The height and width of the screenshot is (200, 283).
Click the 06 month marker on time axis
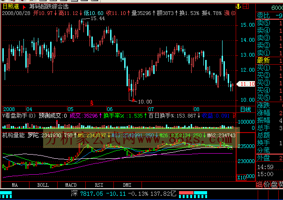(x=110, y=109)
